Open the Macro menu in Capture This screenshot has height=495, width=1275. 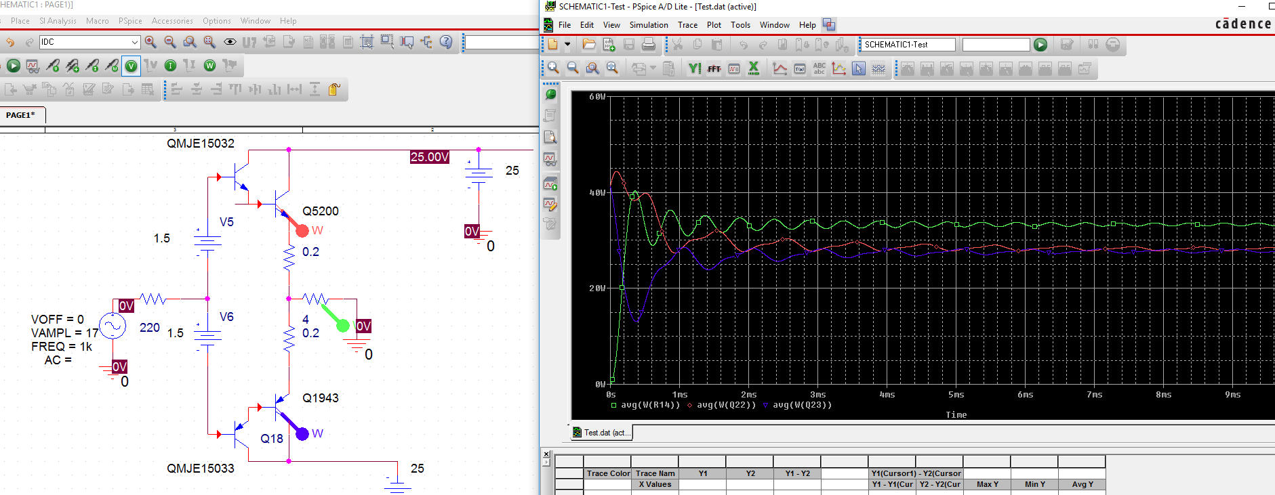coord(97,21)
